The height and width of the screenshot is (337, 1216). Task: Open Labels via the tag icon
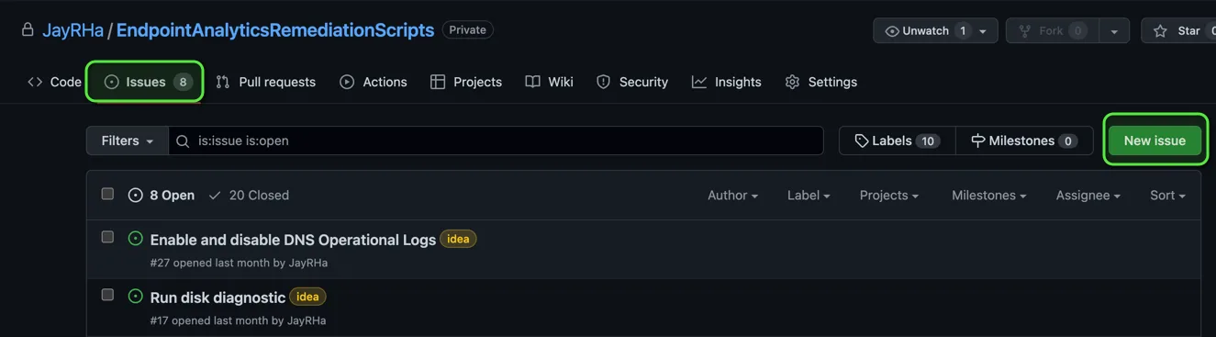pyautogui.click(x=861, y=140)
